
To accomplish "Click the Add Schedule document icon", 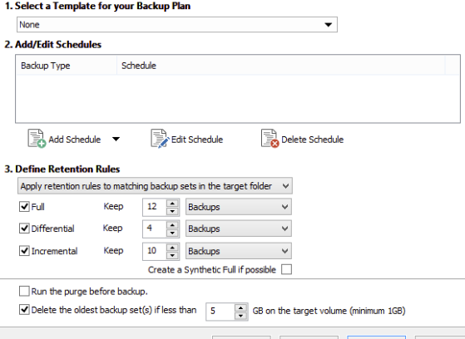I will pos(37,139).
